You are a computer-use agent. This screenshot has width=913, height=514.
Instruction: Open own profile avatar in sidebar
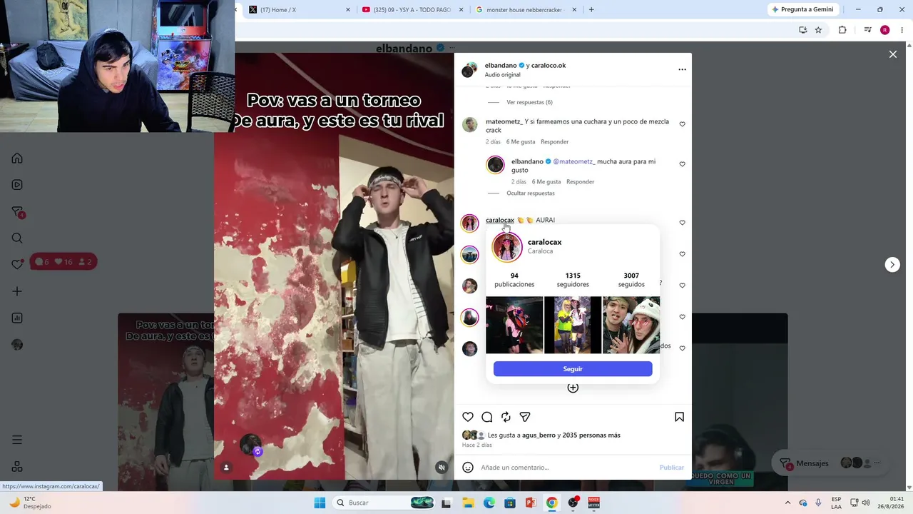[x=17, y=345]
